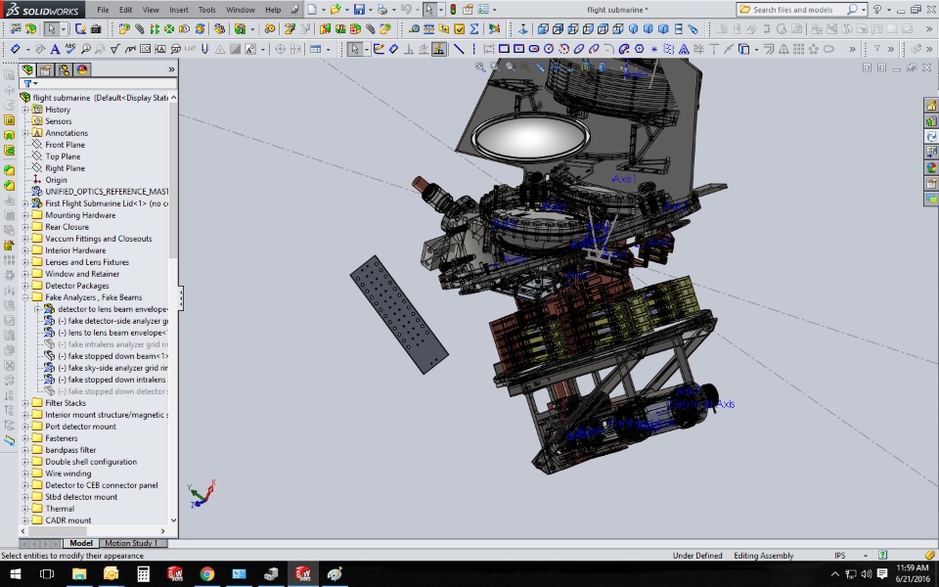The height and width of the screenshot is (587, 939).
Task: Open the ConfigurationManager tab icon
Action: coord(64,69)
